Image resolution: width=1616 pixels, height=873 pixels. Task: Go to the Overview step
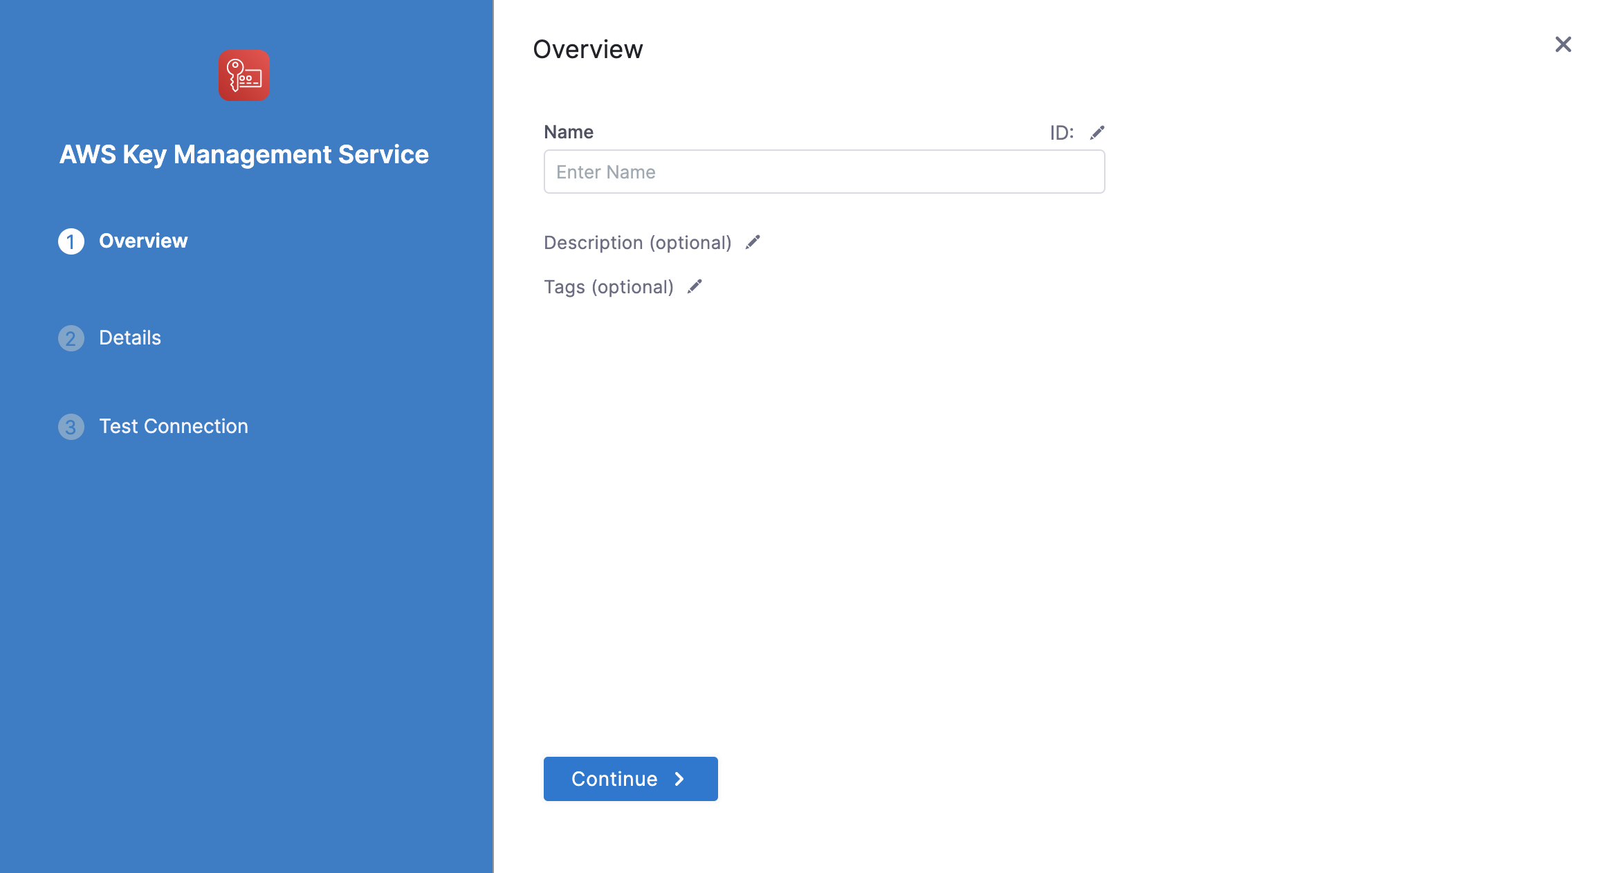(143, 241)
